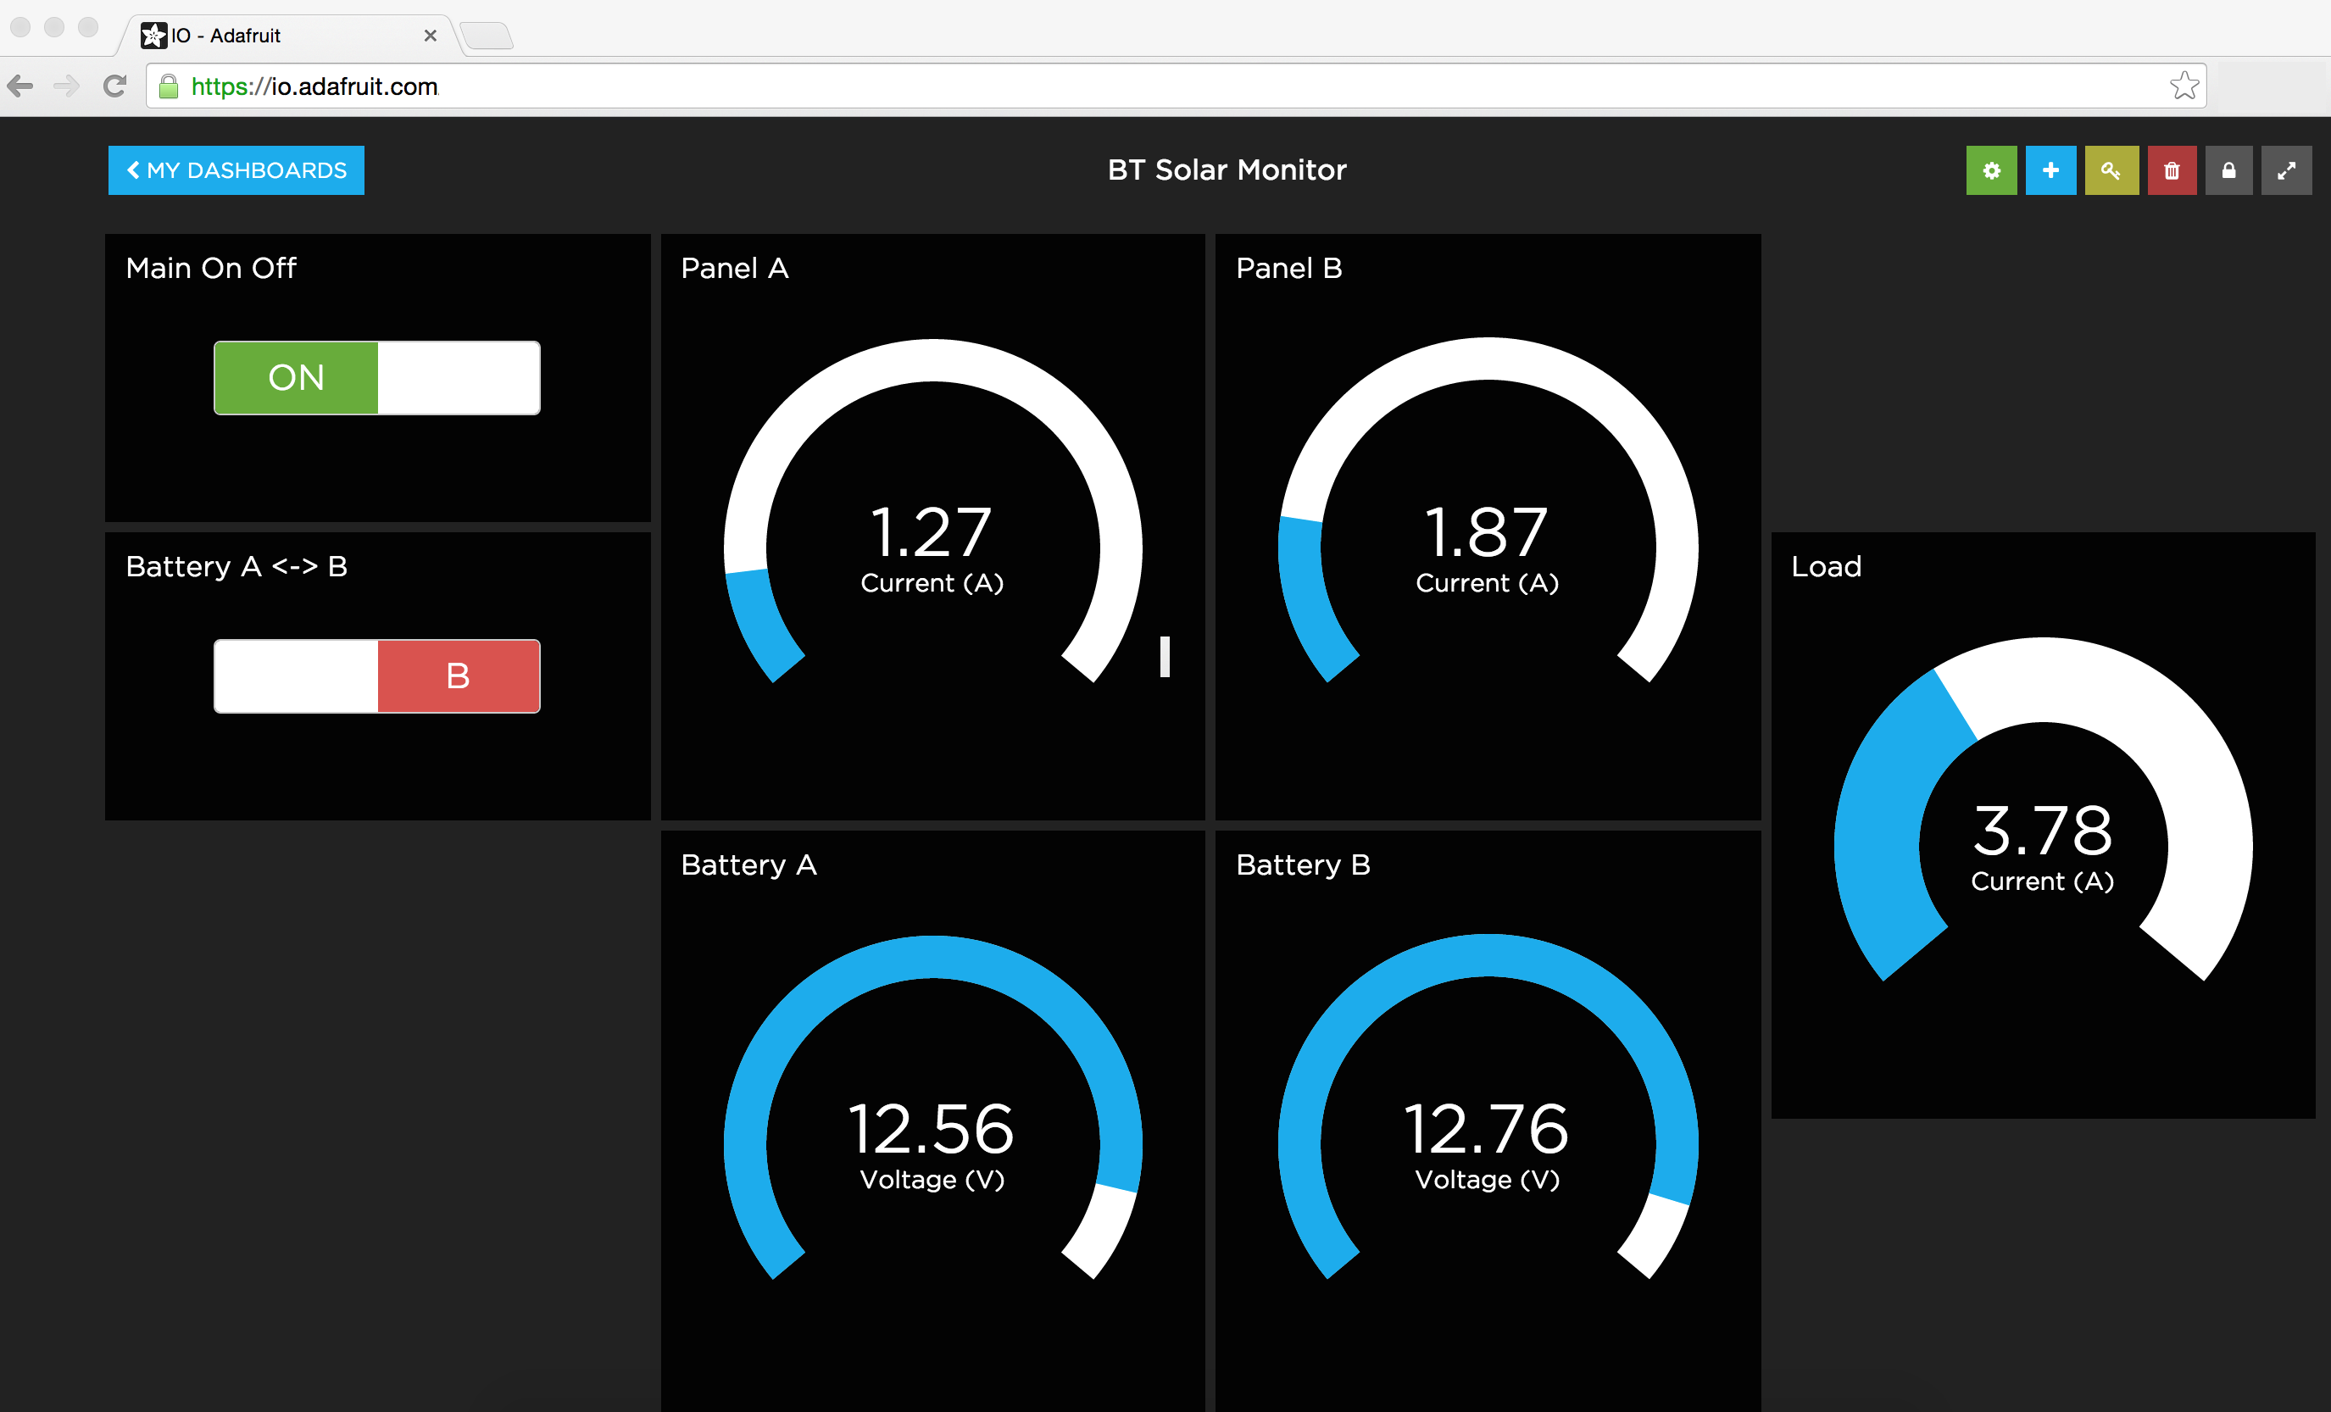
Task: Click the 1.87 current value
Action: click(1486, 531)
